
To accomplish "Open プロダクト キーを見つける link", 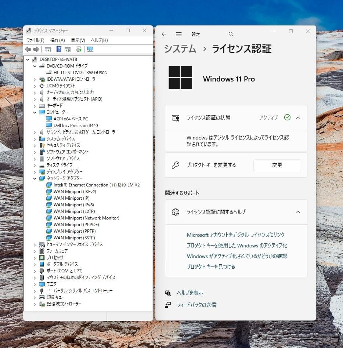I will tap(211, 267).
